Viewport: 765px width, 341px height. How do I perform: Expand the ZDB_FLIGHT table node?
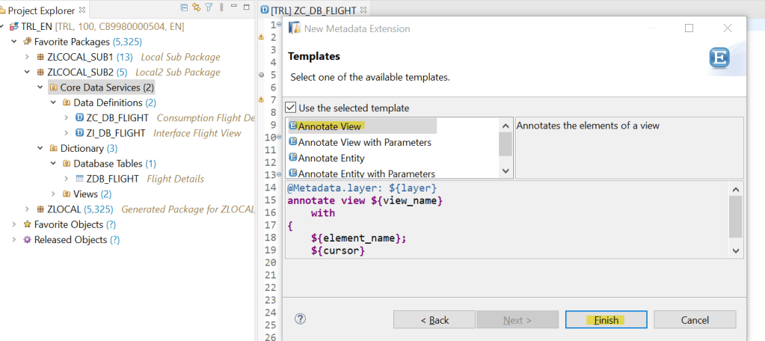67,179
